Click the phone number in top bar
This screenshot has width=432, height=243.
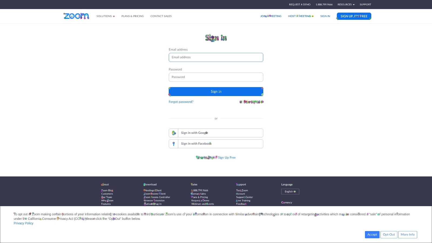pyautogui.click(x=324, y=5)
